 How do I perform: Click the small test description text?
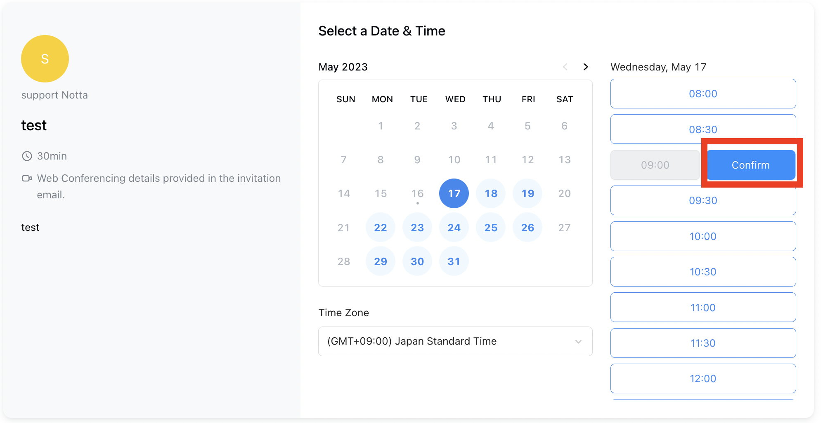coord(30,228)
